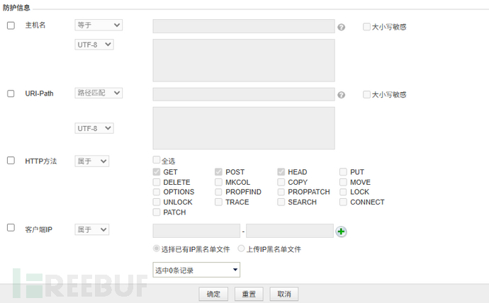This screenshot has width=489, height=303.
Task: Check the LOCK method checkbox
Action: click(343, 192)
